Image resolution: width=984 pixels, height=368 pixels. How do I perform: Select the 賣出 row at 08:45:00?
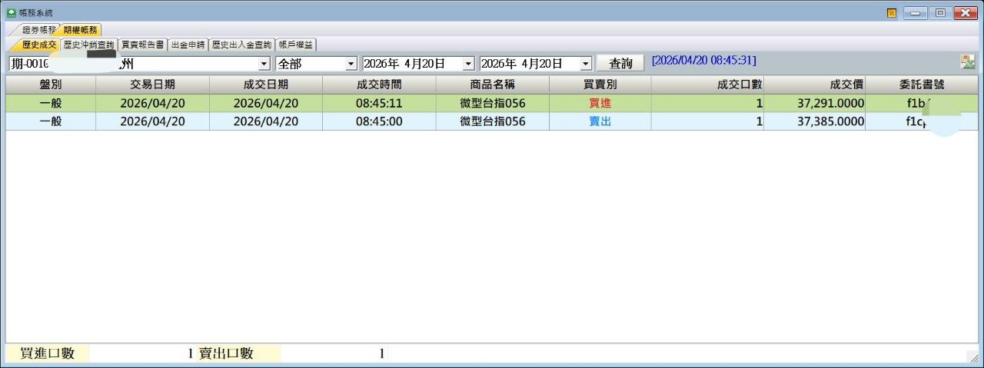[x=492, y=121]
